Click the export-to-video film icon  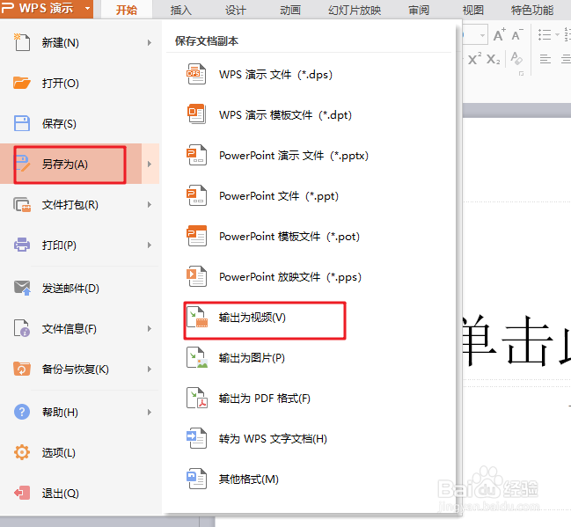197,317
